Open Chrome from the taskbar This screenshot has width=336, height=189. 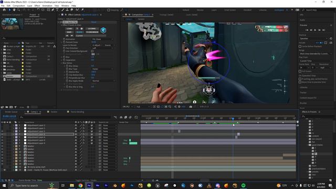point(80,185)
